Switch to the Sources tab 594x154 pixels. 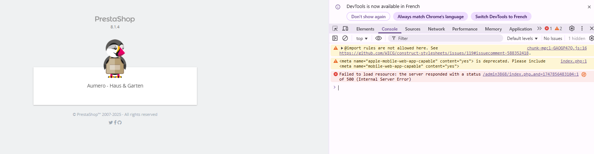click(413, 29)
